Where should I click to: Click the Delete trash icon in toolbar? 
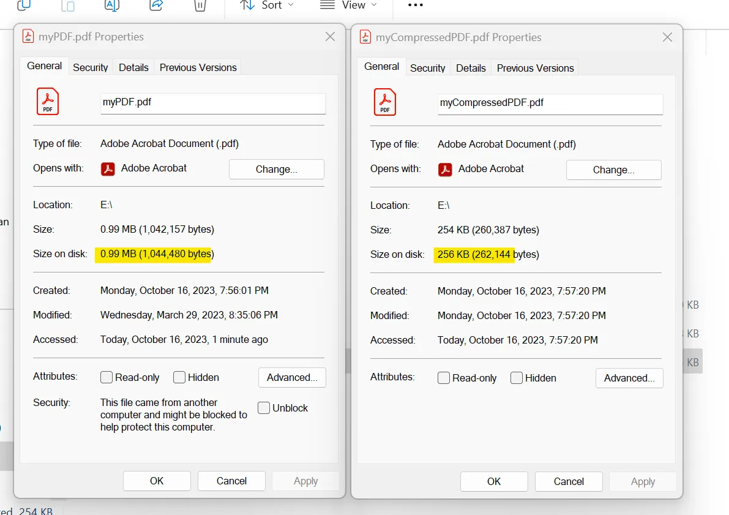200,6
